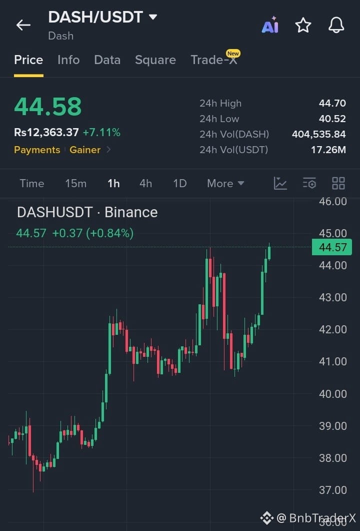
Task: Select the 1D chart interval
Action: coord(179,183)
